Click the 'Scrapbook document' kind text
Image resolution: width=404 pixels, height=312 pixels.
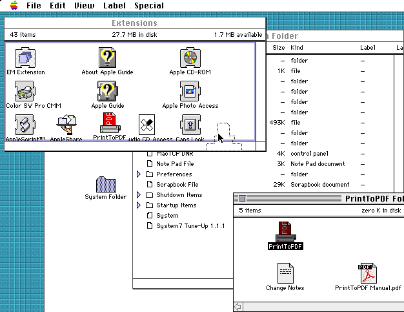coord(320,184)
